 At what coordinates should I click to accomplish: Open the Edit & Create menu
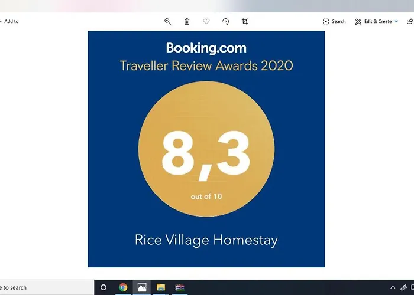(x=377, y=22)
